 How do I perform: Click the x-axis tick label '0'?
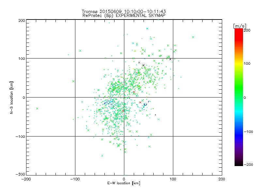pyautogui.click(x=124, y=179)
